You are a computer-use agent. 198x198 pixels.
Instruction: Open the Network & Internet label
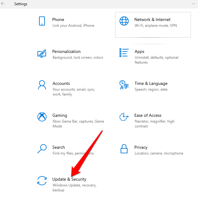pyautogui.click(x=152, y=19)
